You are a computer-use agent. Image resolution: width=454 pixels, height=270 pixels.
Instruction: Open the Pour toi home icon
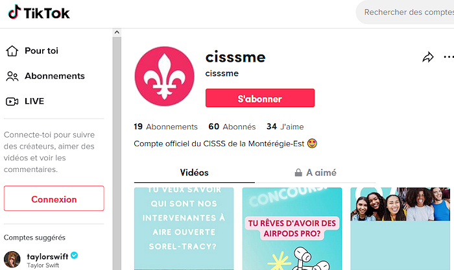coord(12,51)
